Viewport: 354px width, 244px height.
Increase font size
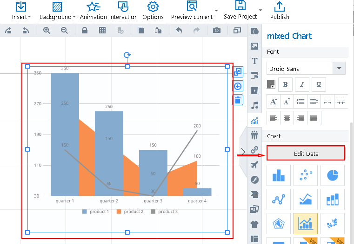coord(274,102)
